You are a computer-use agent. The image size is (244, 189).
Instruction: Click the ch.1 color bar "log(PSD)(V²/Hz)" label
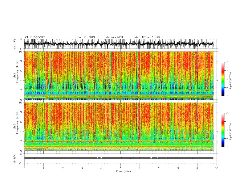pos(231,81)
